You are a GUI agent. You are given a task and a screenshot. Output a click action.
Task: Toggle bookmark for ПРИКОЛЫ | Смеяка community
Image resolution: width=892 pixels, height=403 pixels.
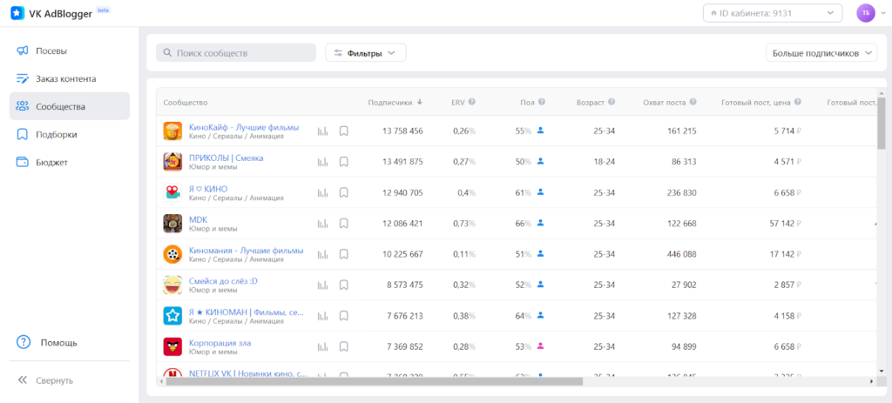coord(344,162)
